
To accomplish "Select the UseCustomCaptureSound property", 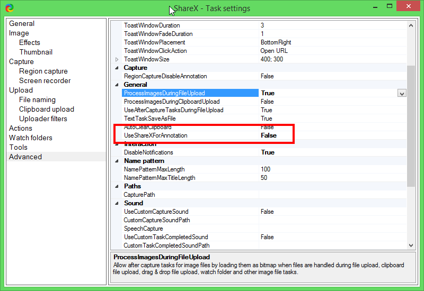I will pos(156,212).
